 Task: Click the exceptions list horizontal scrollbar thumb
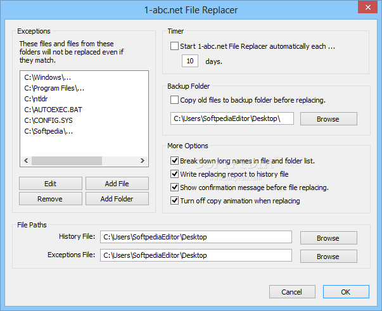click(67, 161)
